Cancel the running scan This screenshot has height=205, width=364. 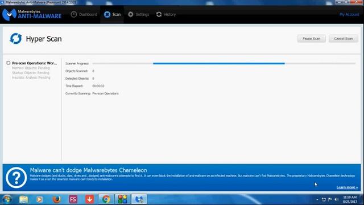click(344, 39)
